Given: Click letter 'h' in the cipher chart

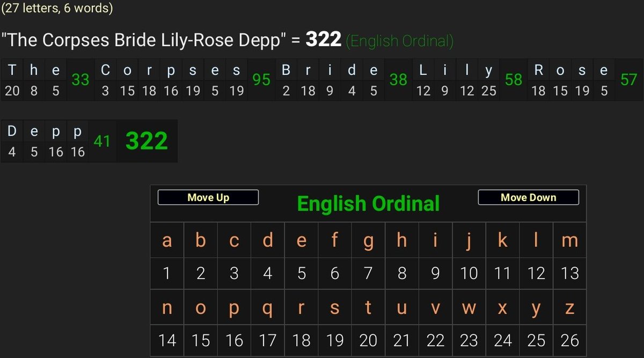Looking at the screenshot, I should click(402, 241).
